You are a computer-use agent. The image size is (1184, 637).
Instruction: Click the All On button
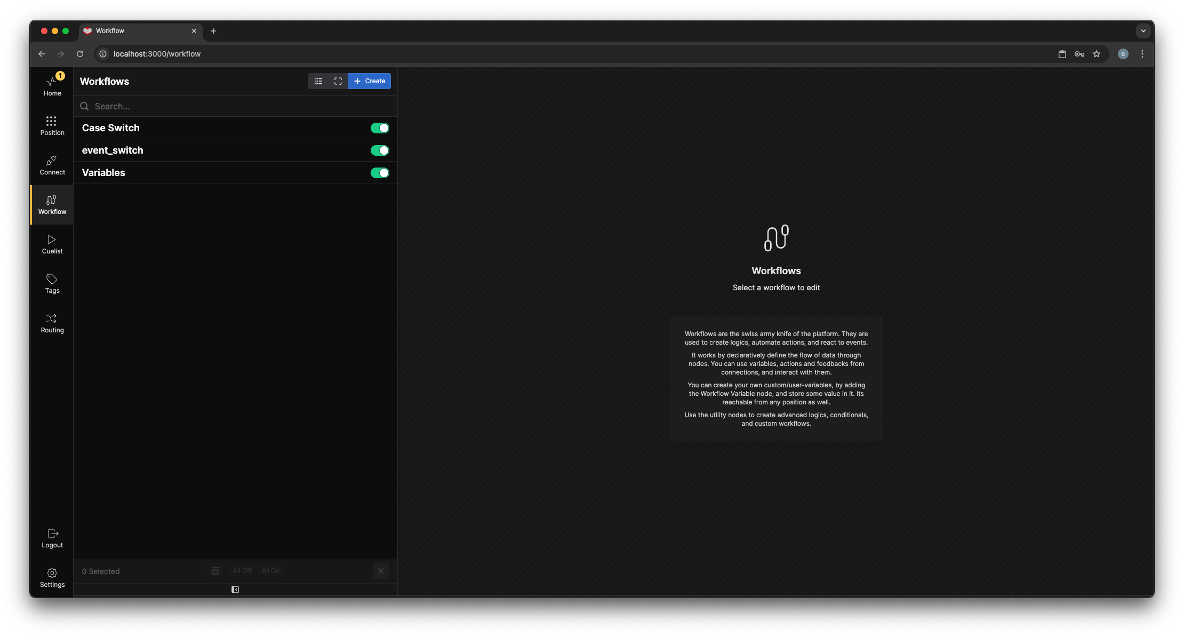[270, 571]
